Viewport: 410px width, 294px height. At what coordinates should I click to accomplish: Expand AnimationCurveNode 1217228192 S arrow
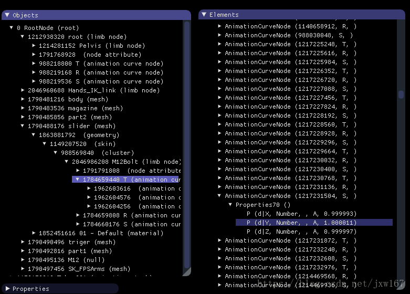[219, 115]
